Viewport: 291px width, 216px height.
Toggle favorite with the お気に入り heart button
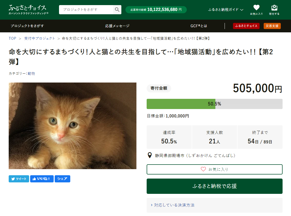[x=214, y=169]
